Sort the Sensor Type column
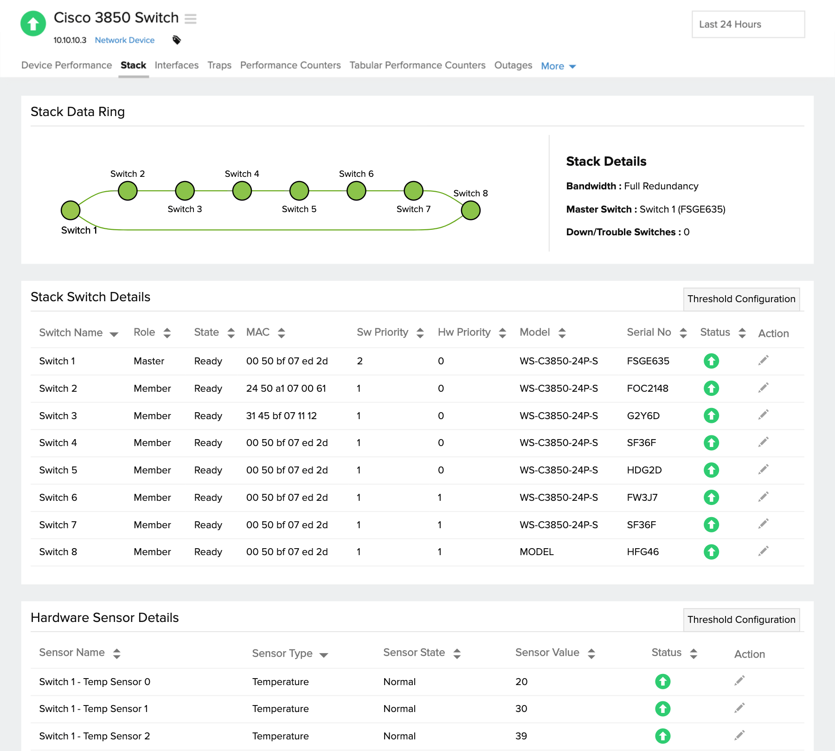The height and width of the screenshot is (751, 835). pos(323,654)
